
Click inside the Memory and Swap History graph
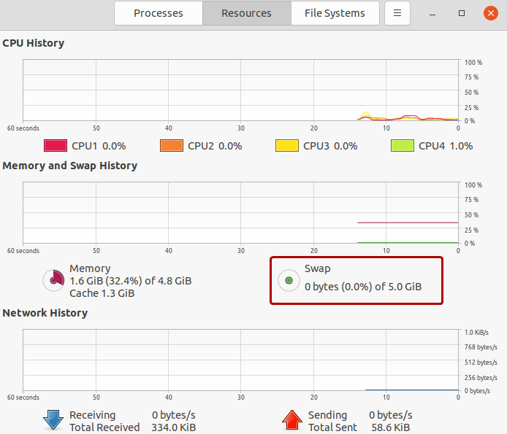click(240, 213)
